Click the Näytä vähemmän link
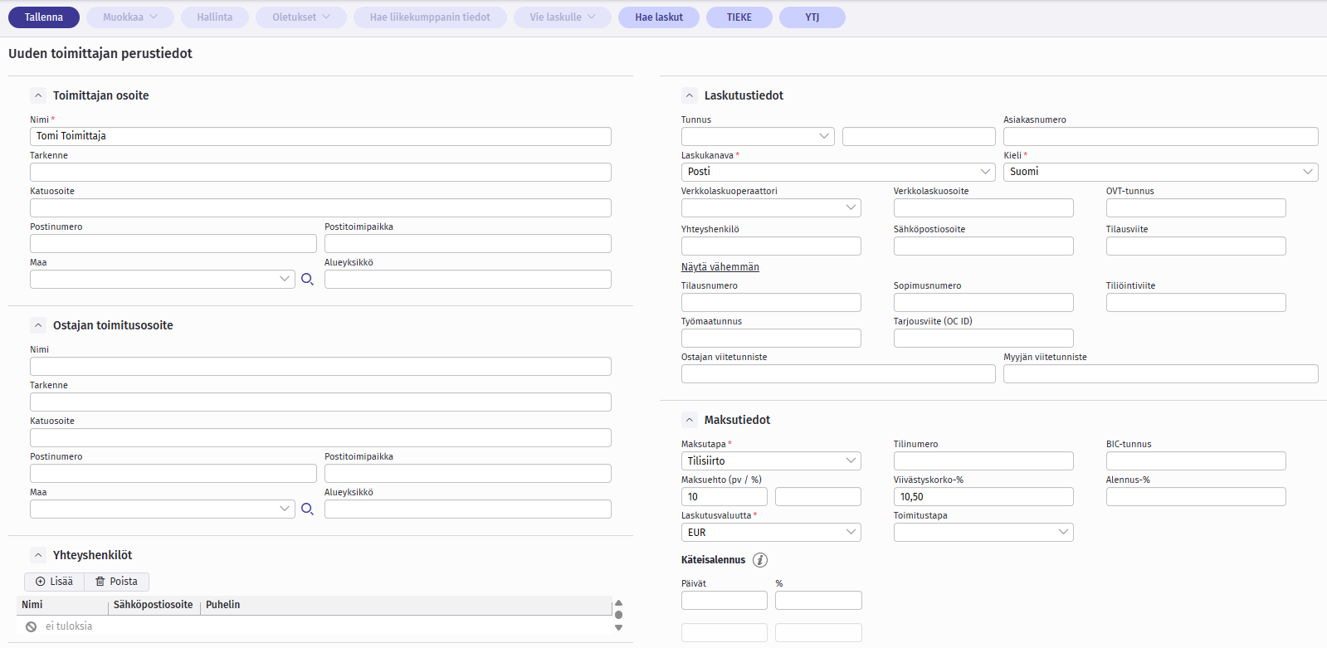The height and width of the screenshot is (648, 1327). [x=720, y=267]
